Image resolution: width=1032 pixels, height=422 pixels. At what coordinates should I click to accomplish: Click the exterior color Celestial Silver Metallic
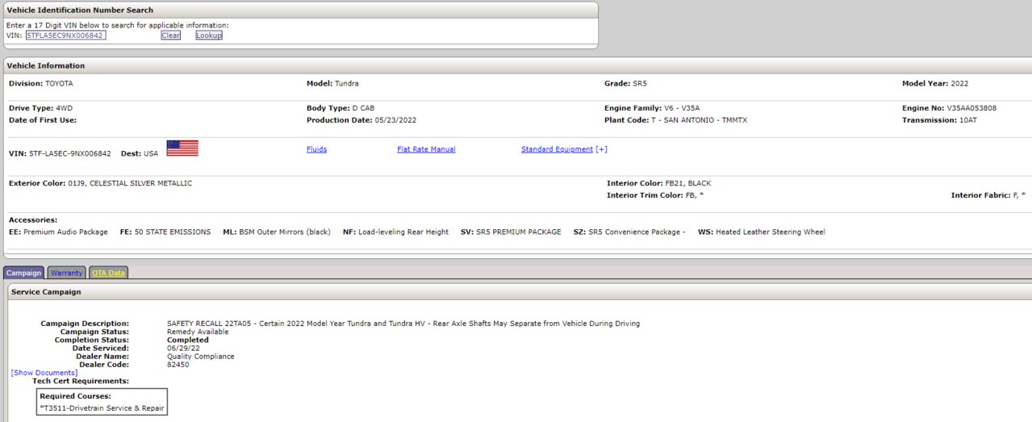point(130,183)
